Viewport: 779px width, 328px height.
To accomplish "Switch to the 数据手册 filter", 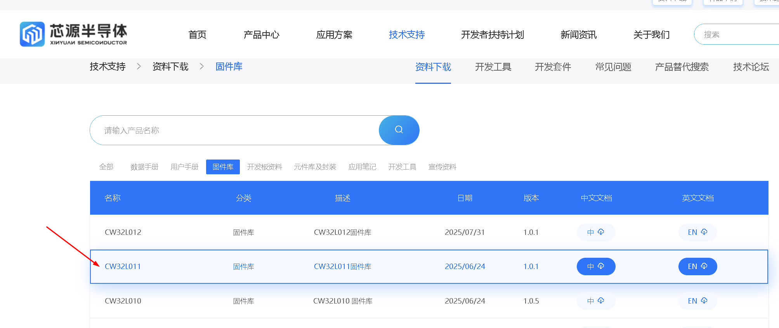I will (144, 167).
